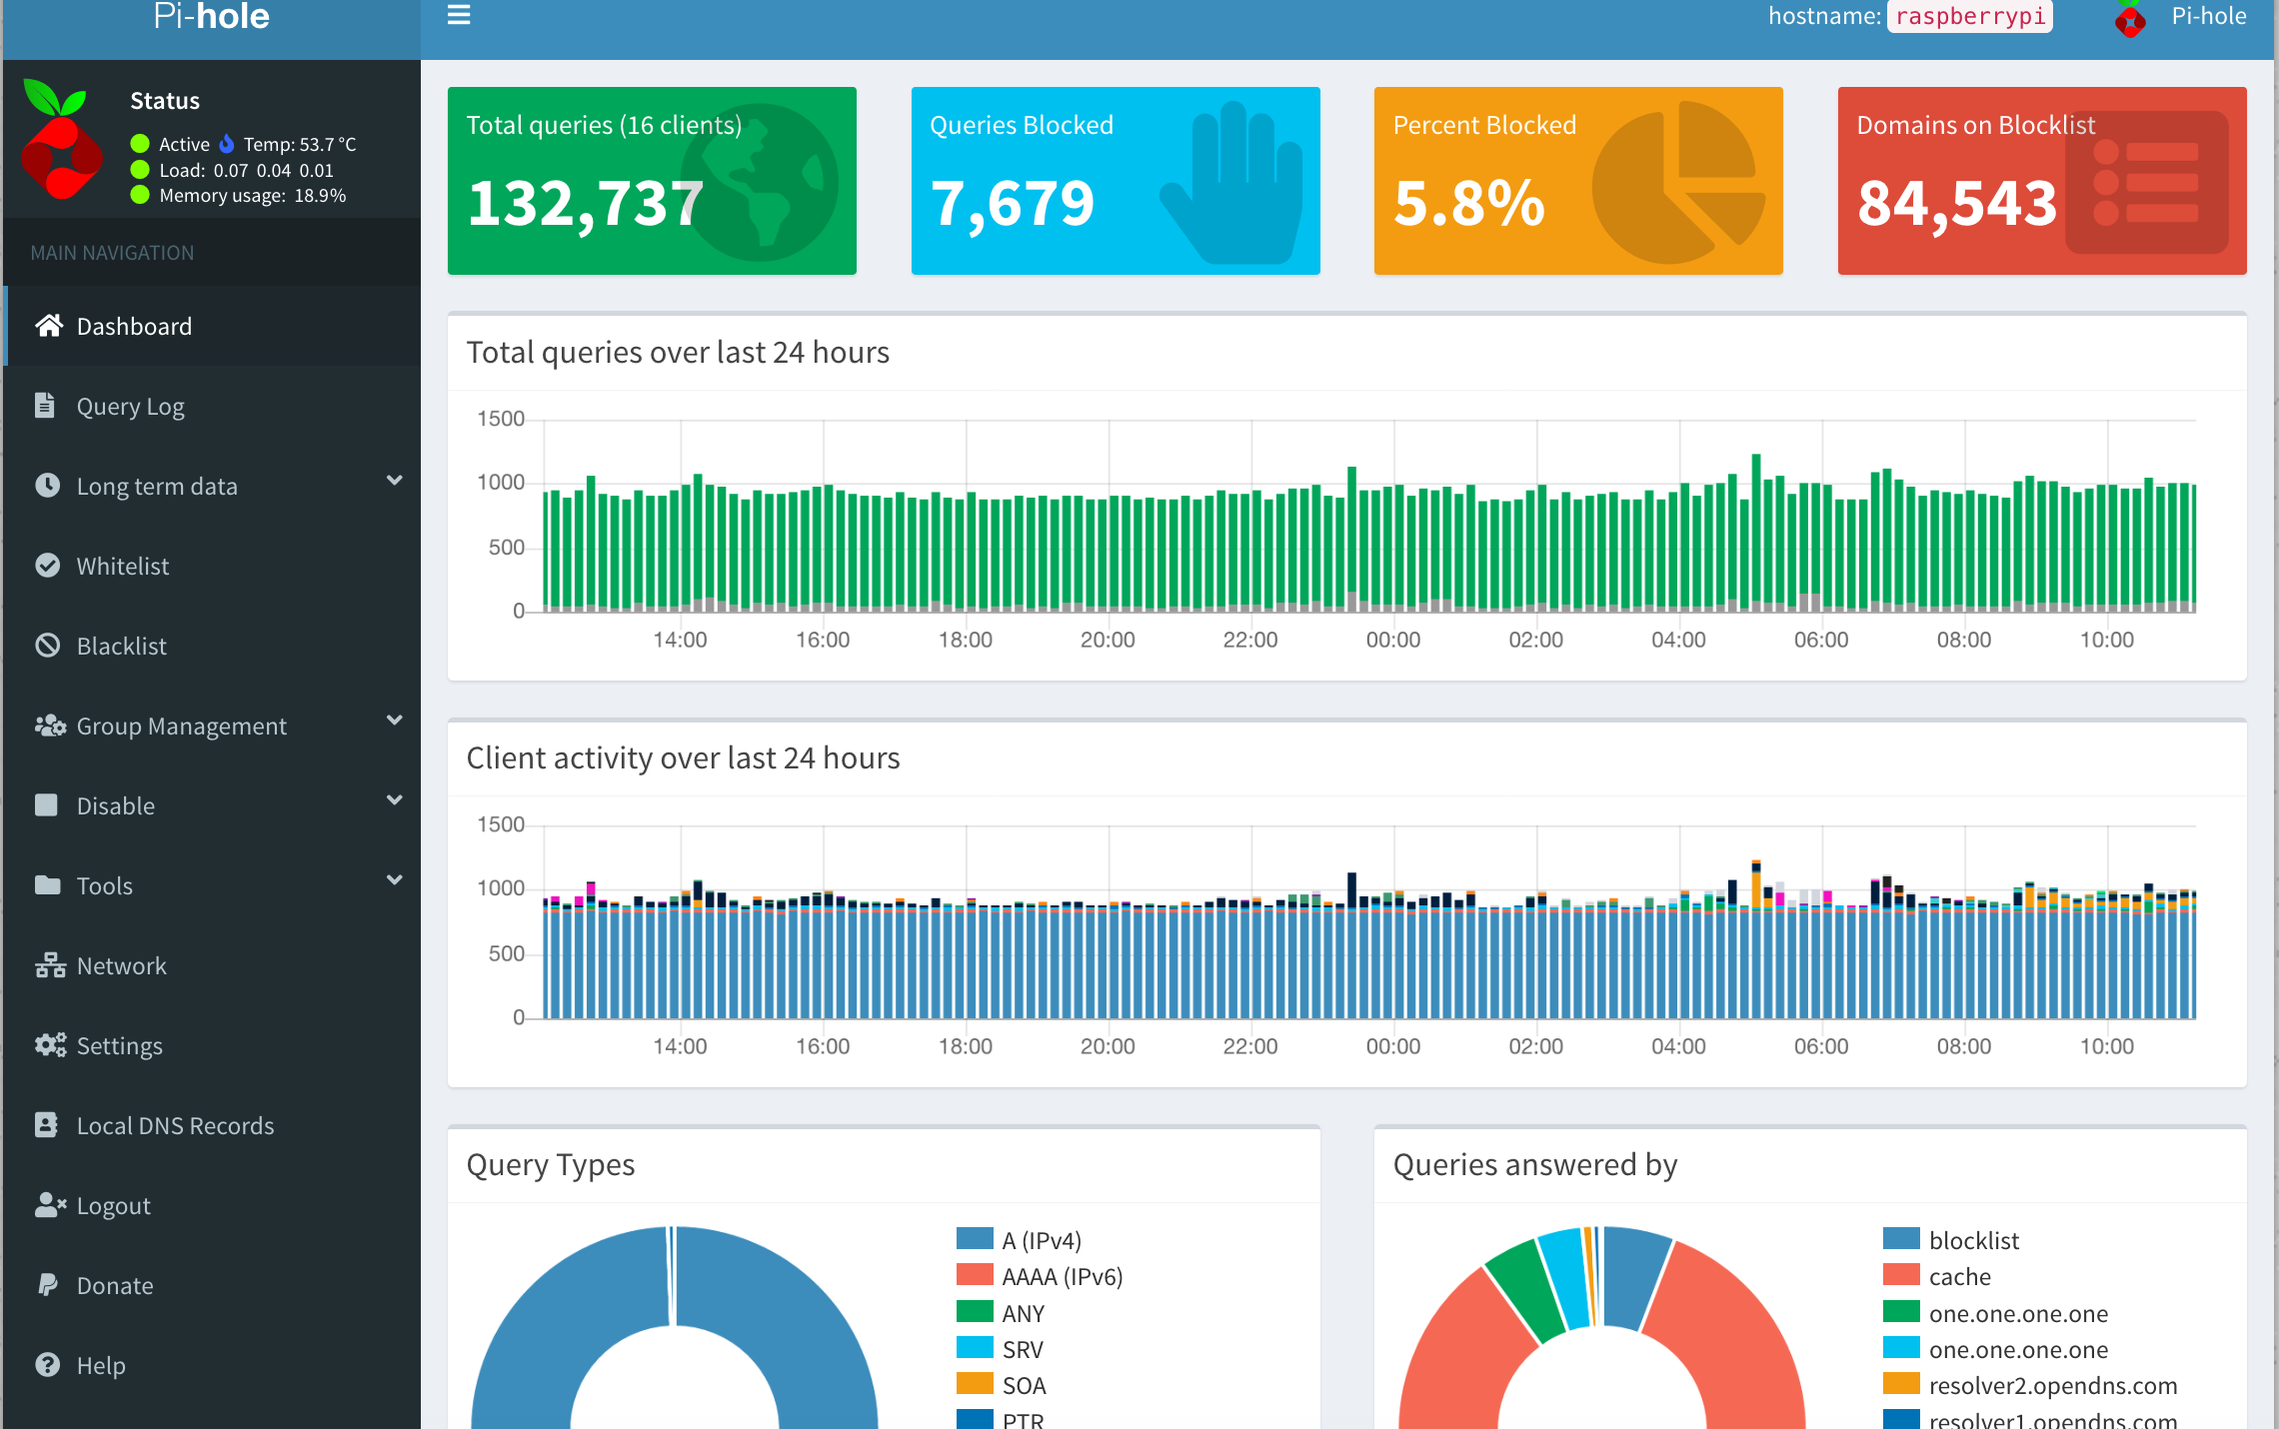Click the Percent Blocked orange stat box
This screenshot has height=1429, width=2279.
1578,181
